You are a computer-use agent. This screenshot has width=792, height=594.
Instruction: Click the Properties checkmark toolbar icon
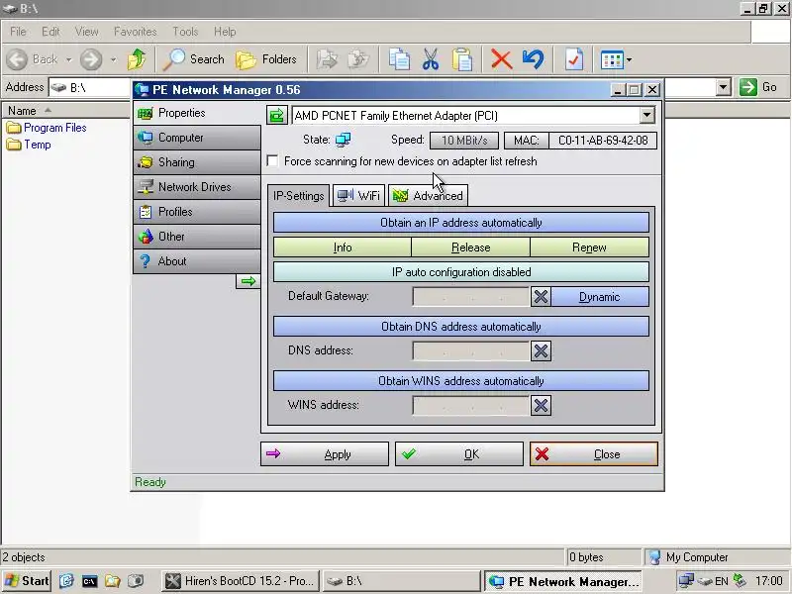click(574, 59)
